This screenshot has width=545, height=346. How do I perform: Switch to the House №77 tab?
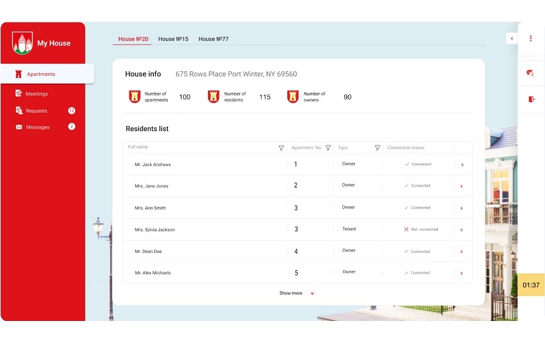pos(213,39)
